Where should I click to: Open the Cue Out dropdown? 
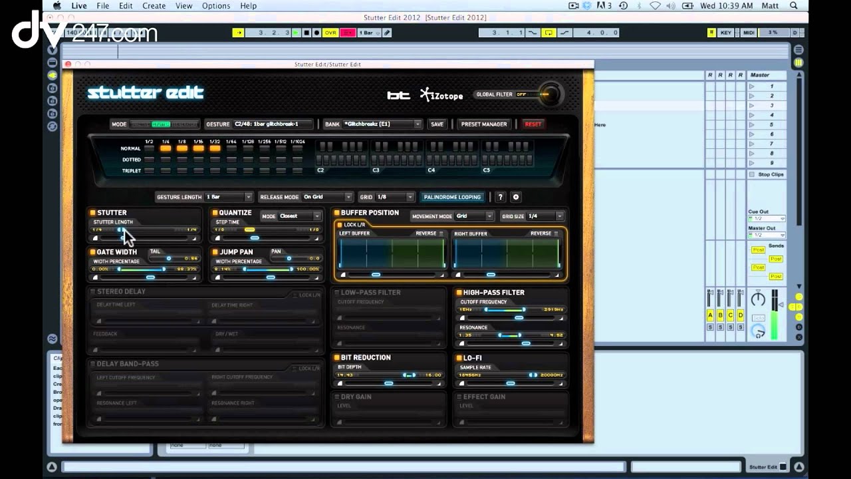coord(767,218)
